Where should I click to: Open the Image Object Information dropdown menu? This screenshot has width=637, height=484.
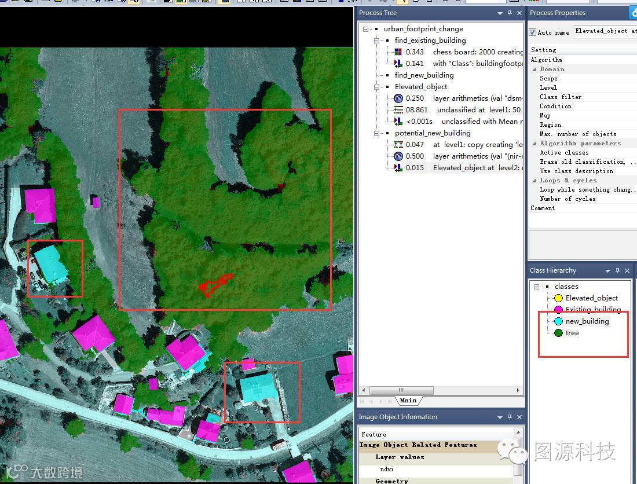click(500, 417)
